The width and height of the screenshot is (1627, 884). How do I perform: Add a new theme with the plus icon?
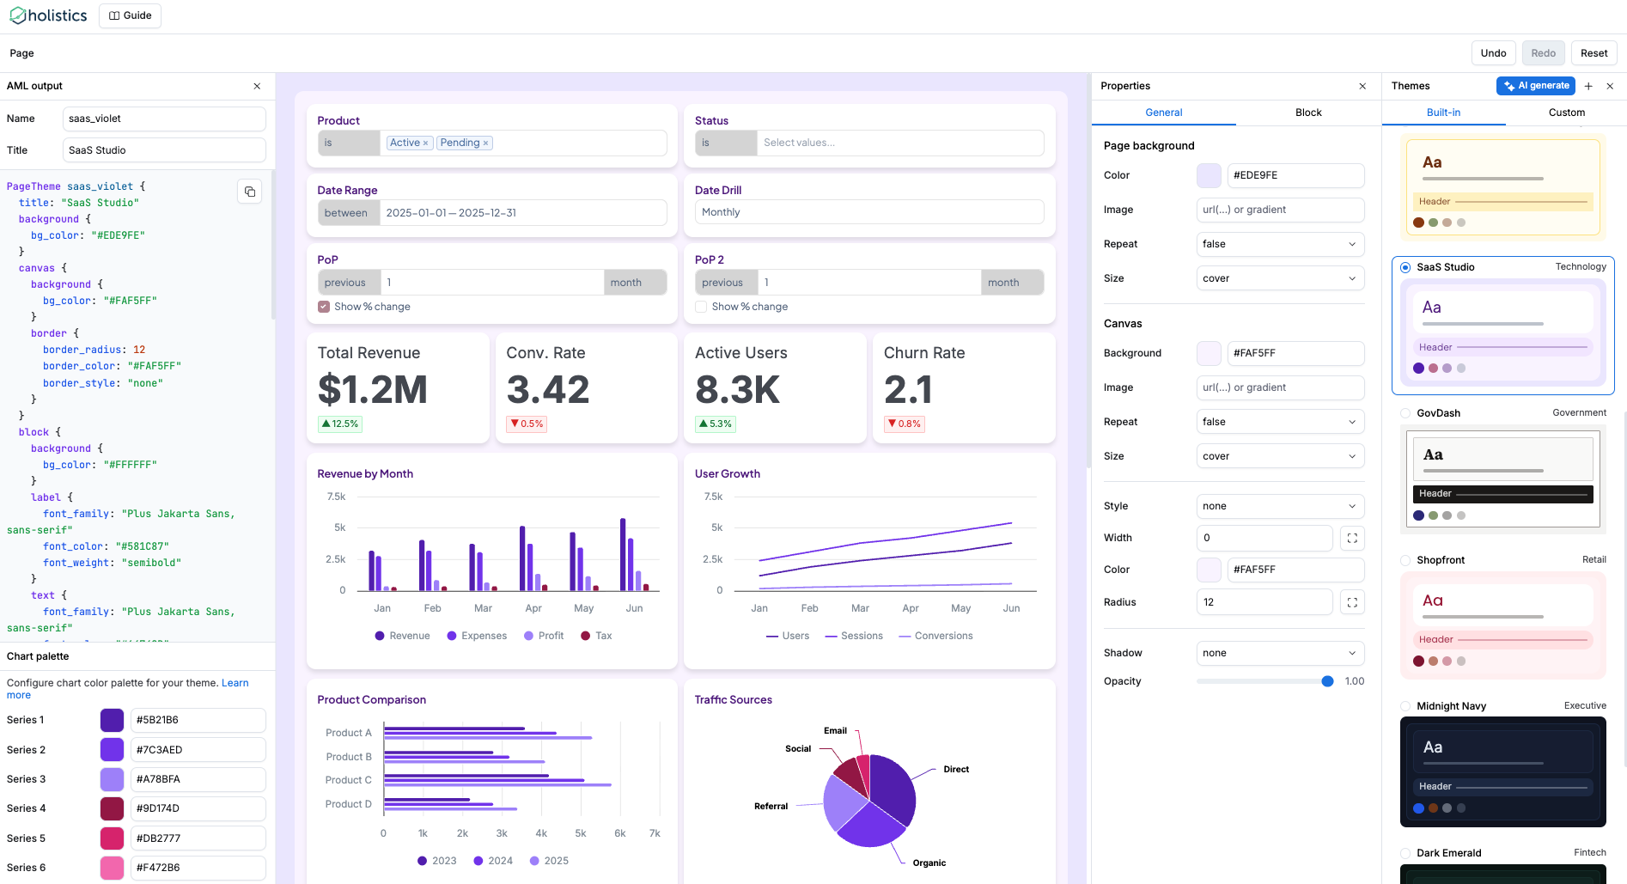click(x=1588, y=86)
